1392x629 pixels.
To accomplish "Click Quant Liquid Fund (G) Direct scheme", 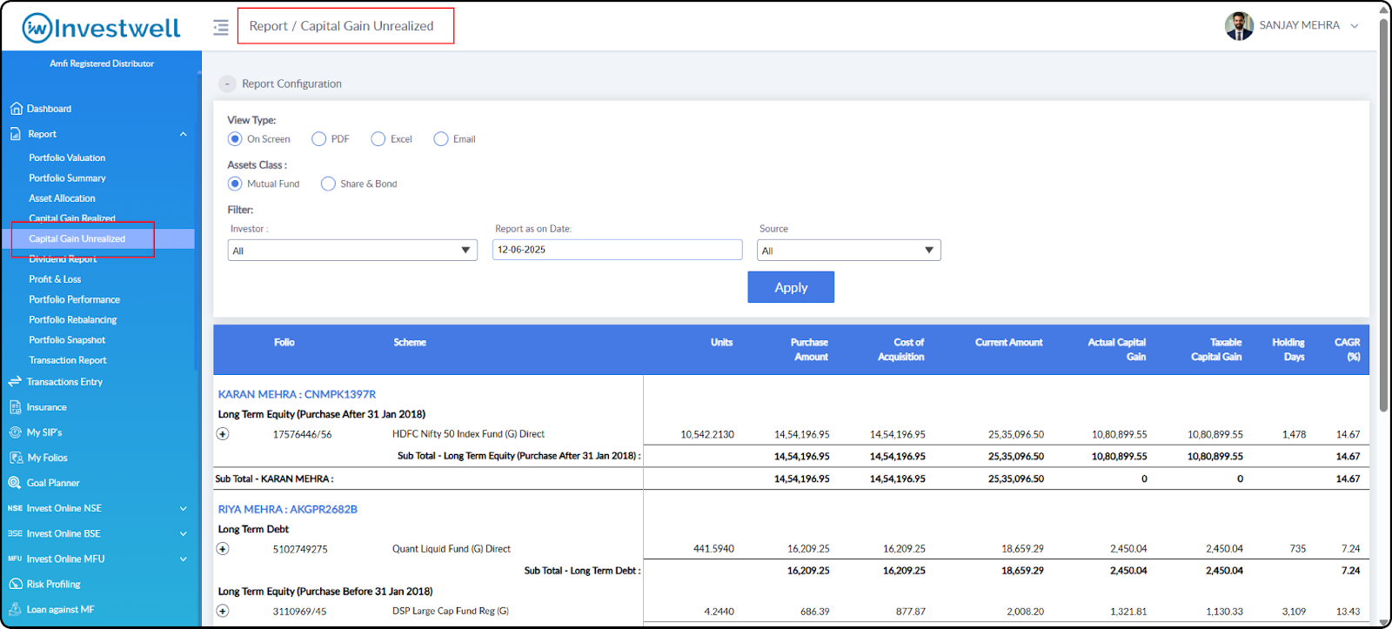I will pos(452,549).
